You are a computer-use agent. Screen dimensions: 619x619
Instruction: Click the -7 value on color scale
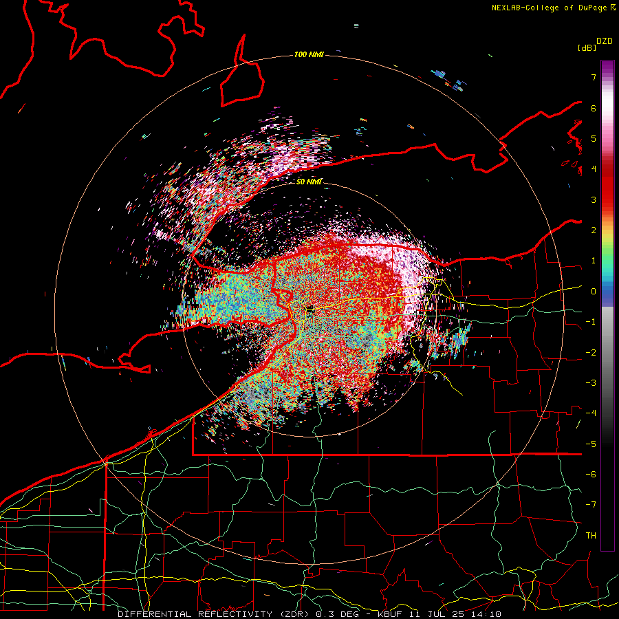[591, 505]
